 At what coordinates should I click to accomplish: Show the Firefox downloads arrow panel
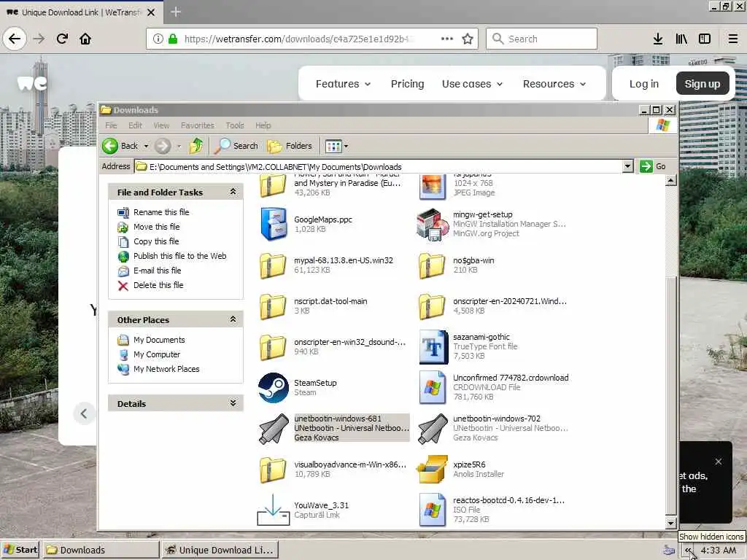658,39
